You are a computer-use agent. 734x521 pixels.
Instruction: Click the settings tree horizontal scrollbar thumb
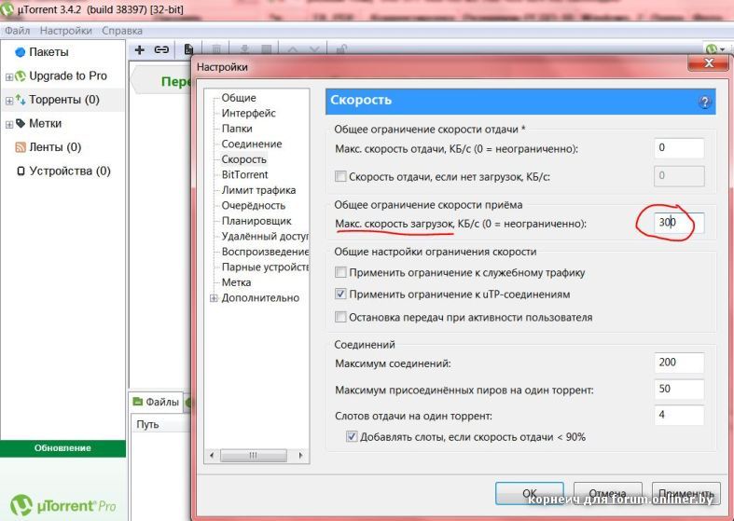pyautogui.click(x=254, y=455)
